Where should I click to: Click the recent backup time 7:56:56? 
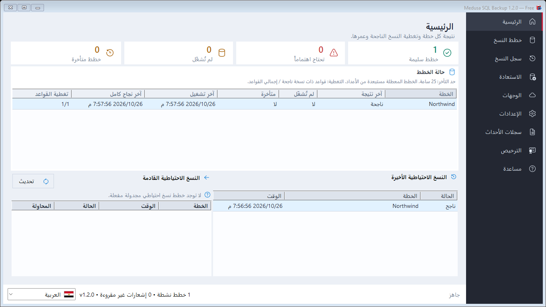tap(255, 206)
